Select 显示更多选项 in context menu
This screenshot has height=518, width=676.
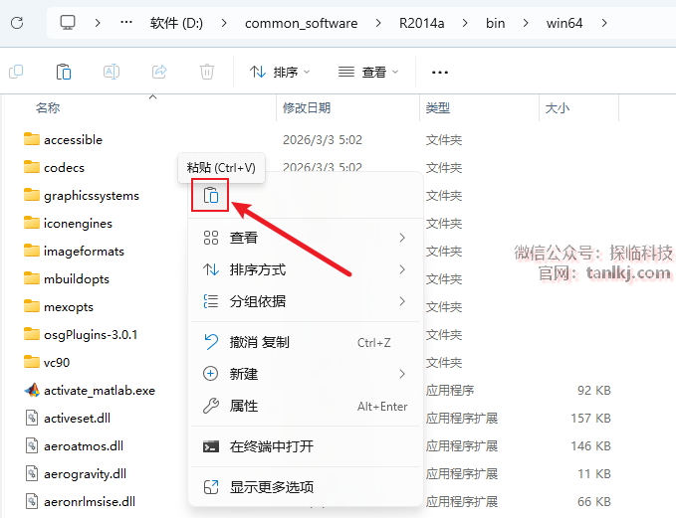(x=306, y=487)
